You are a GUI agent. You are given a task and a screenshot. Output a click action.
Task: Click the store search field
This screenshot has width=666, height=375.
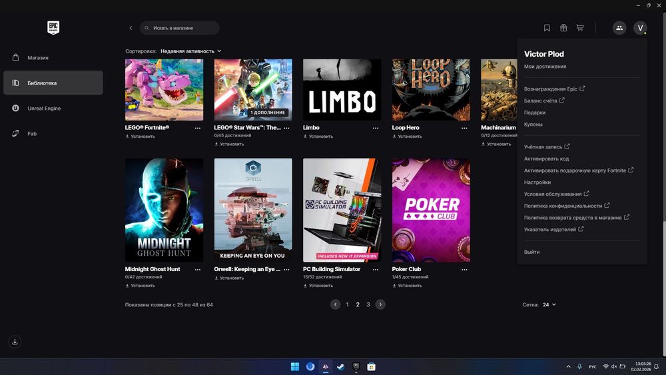180,28
